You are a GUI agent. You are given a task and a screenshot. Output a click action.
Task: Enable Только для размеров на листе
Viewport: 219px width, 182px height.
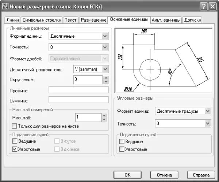14,126
